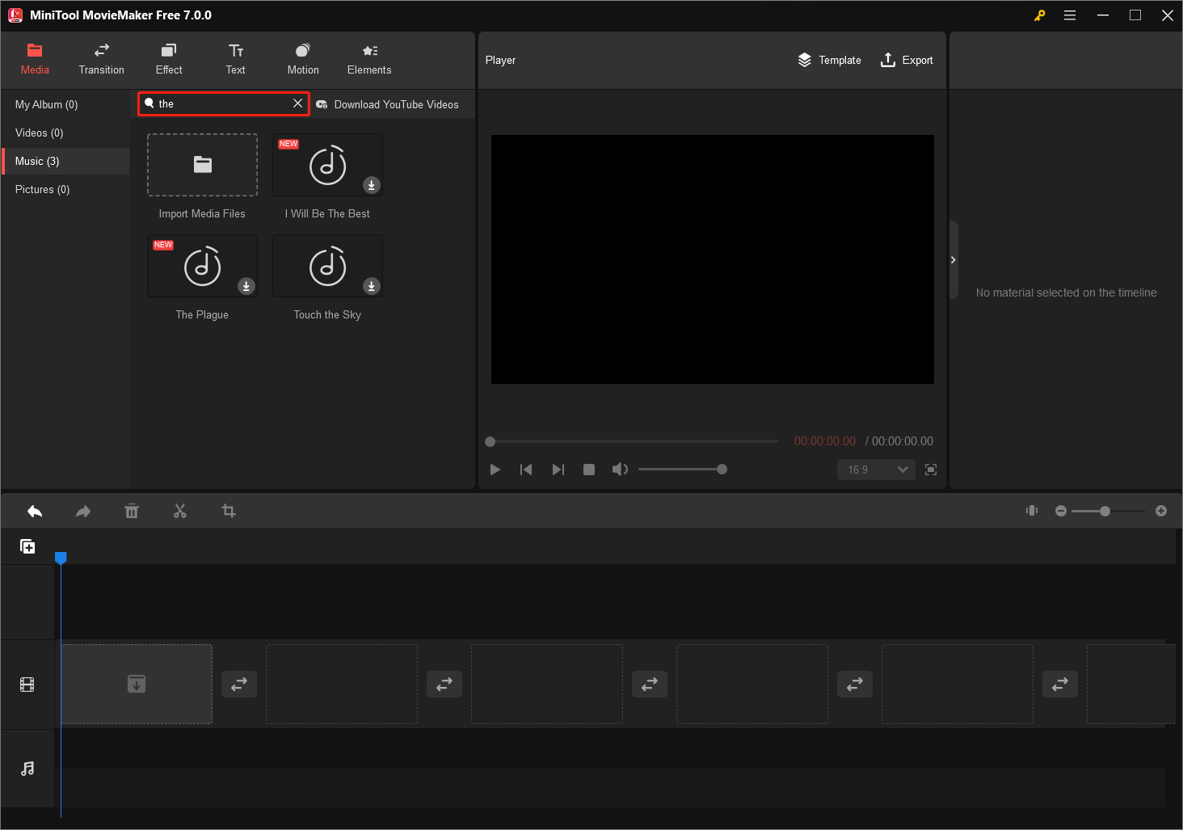Click the first transition swap icon on timeline

click(239, 684)
